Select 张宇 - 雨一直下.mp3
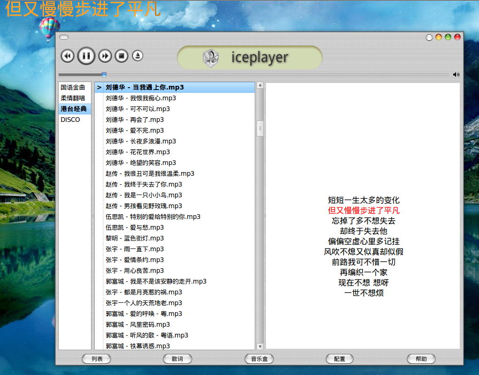The height and width of the screenshot is (375, 479). pos(175,249)
